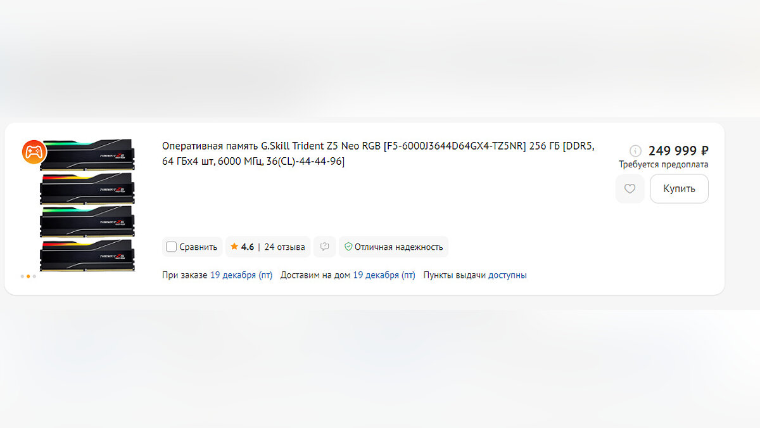Click the Требуется предоплата note
The height and width of the screenshot is (428, 760).
pyautogui.click(x=663, y=165)
